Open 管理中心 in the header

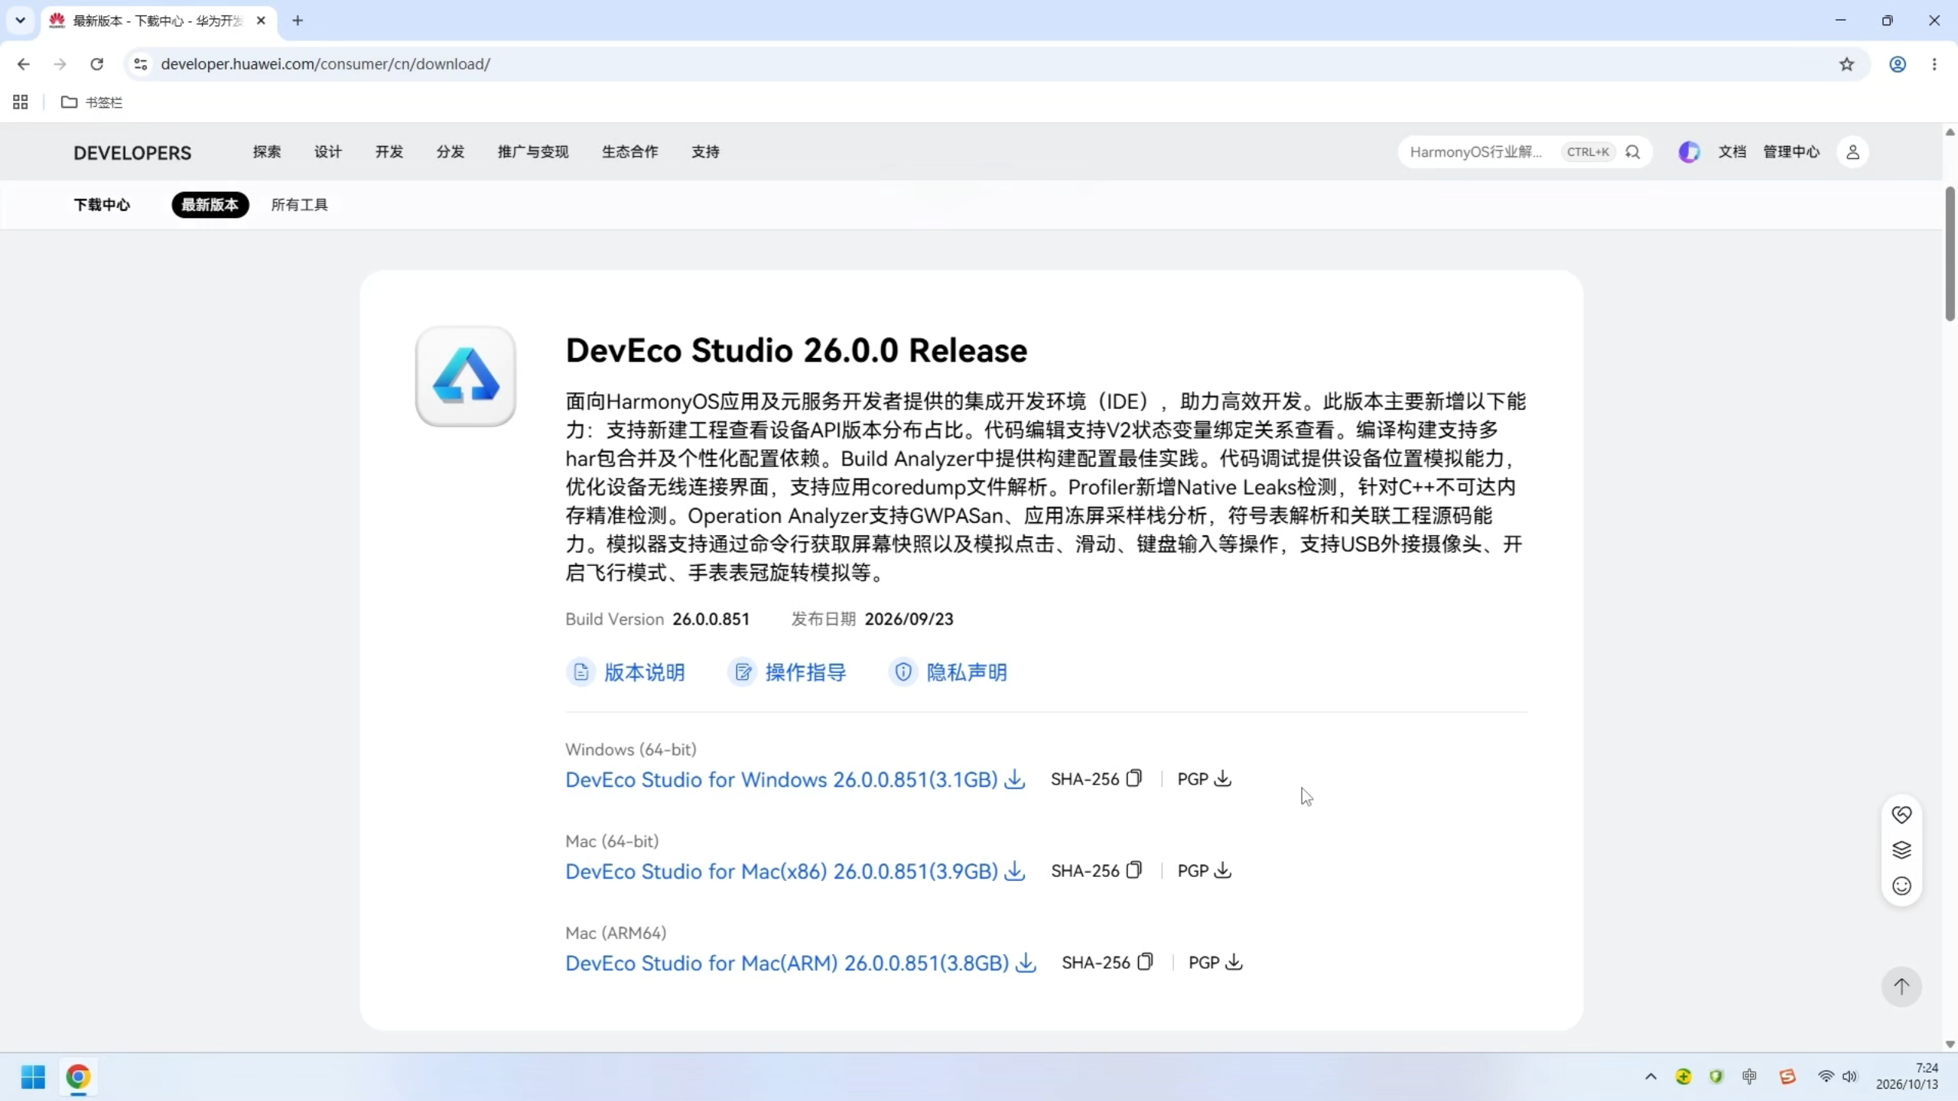1791,152
